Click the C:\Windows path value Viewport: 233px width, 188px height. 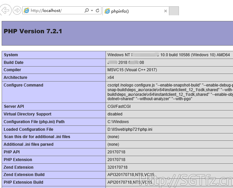tap(118, 122)
